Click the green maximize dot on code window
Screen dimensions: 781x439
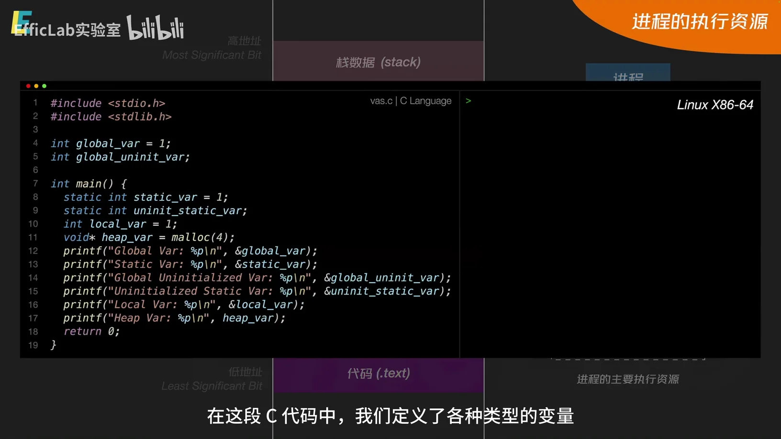(45, 86)
